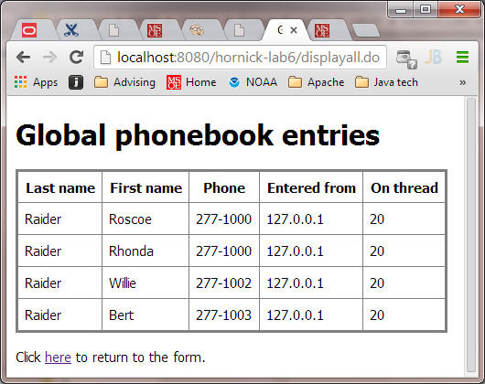Open the Java tech bookmarks folder
Viewport: 485px width, 384px height.
[386, 82]
